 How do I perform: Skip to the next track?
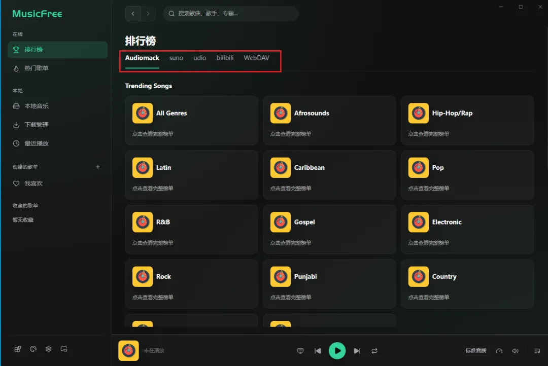click(357, 351)
